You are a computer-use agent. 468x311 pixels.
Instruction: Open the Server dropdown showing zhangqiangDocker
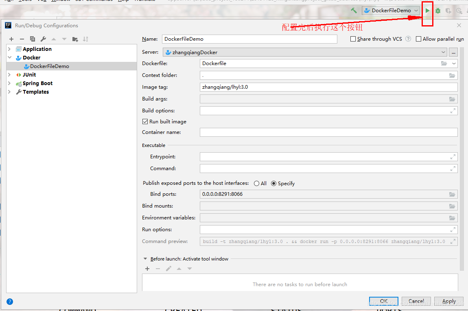pyautogui.click(x=305, y=52)
